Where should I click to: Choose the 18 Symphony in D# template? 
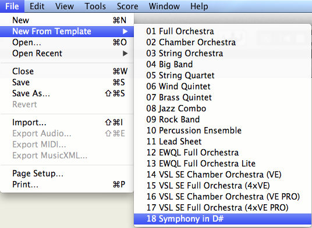coord(222,219)
